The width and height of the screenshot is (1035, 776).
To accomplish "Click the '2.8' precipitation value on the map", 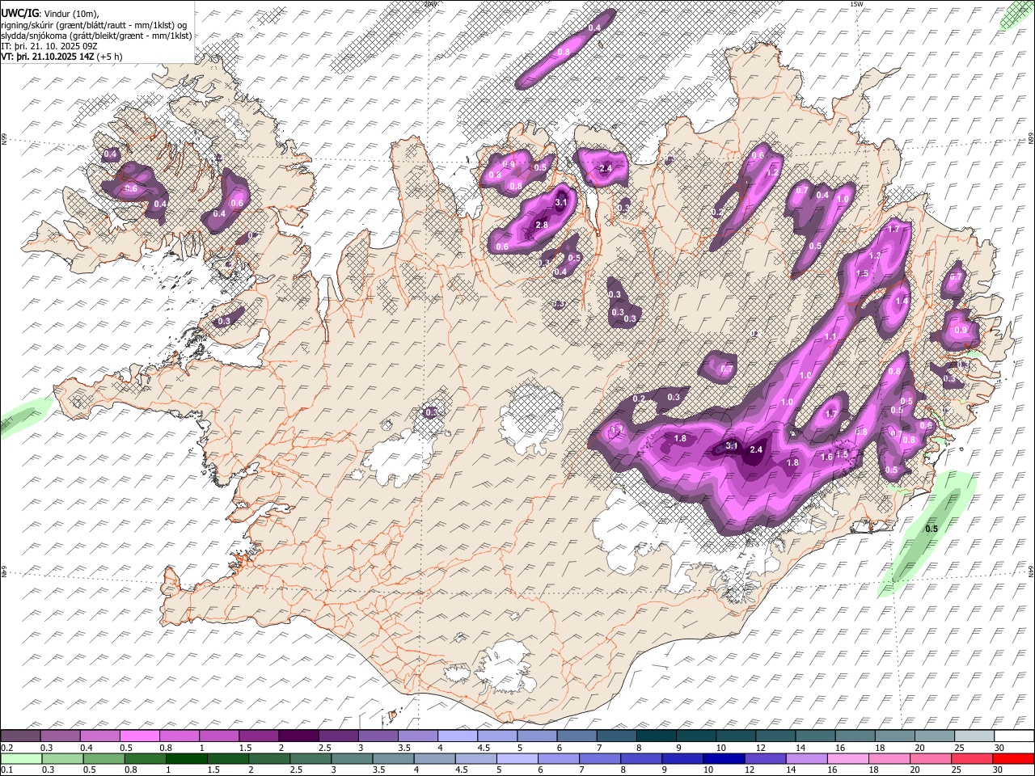I will click(542, 225).
